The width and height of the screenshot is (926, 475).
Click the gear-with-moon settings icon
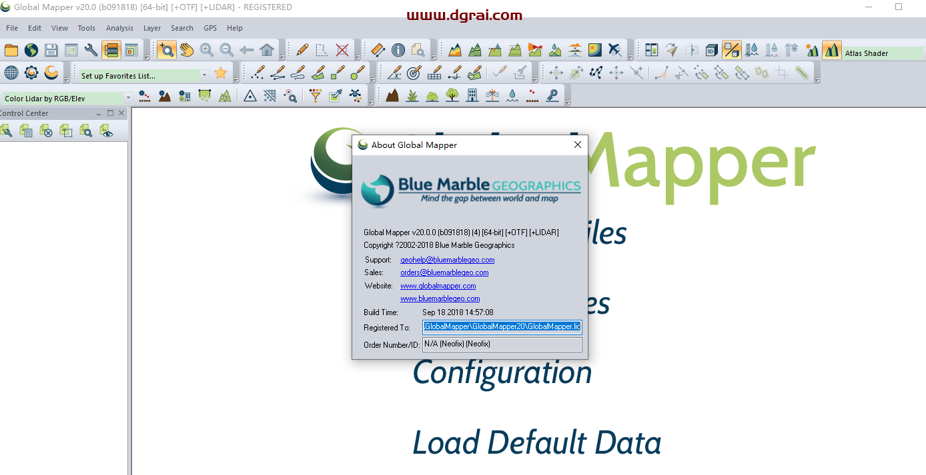(x=31, y=73)
